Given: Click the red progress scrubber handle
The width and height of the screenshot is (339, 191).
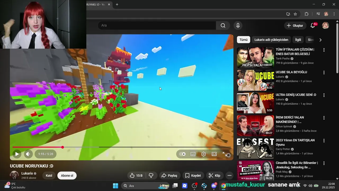Looking at the screenshot, I should point(63,147).
